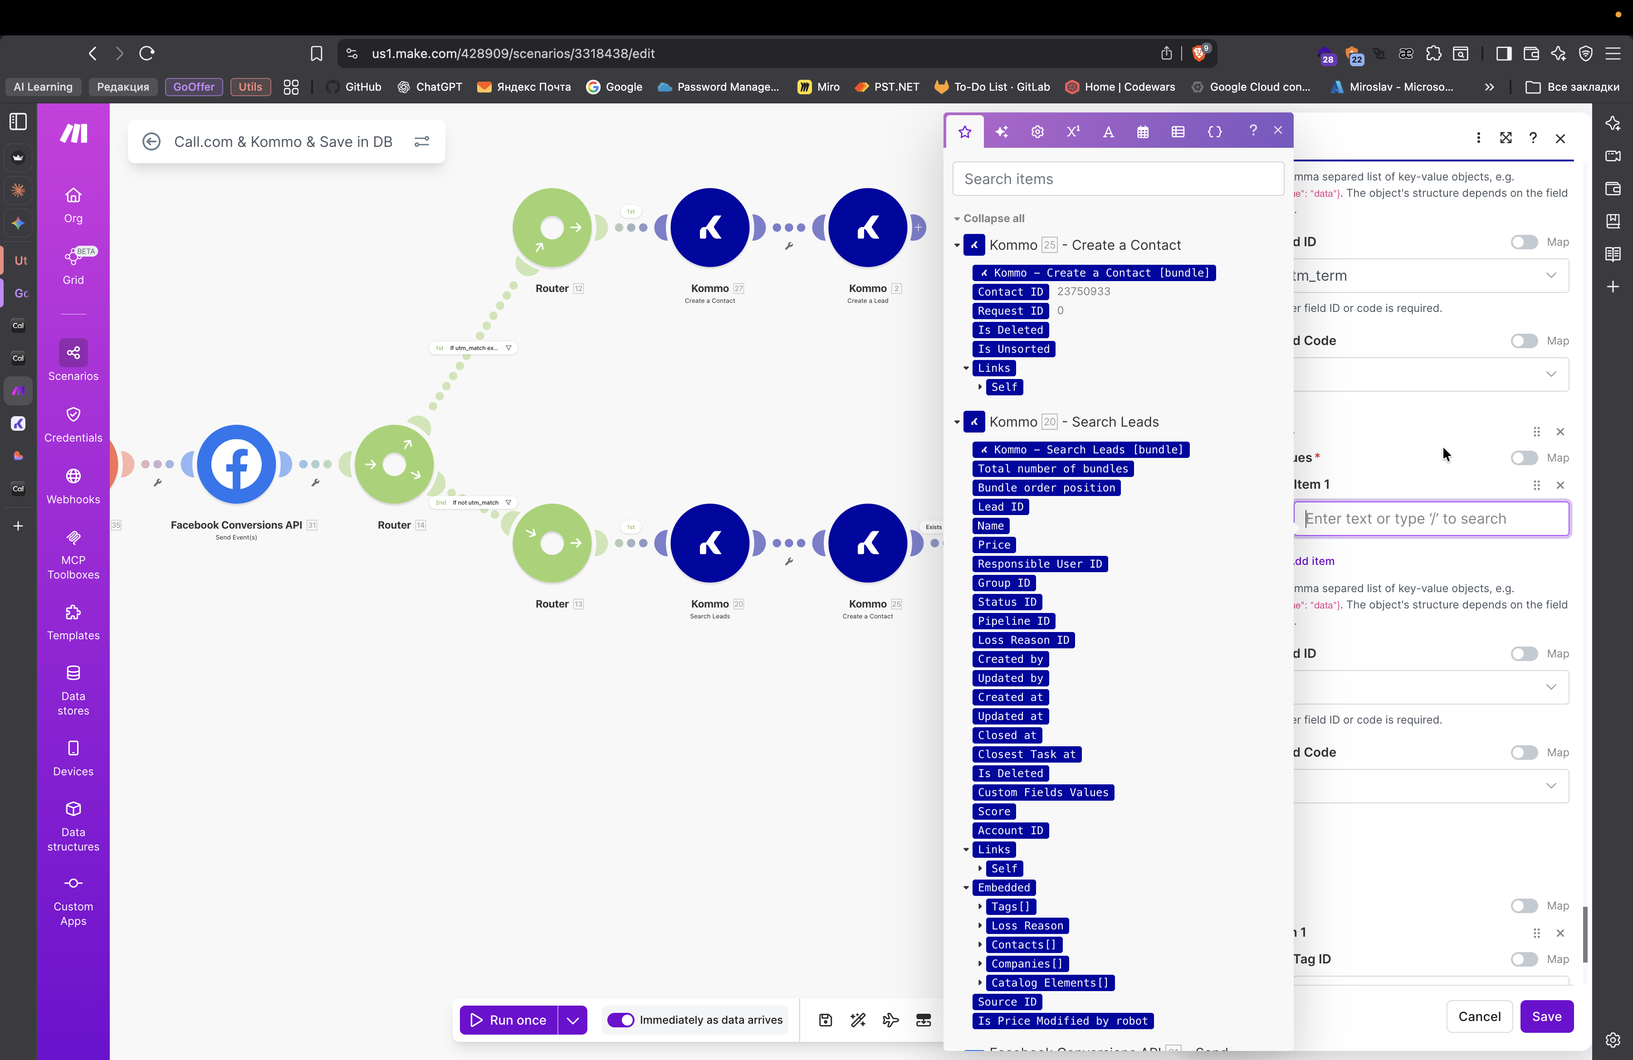Open Data stores in sidebar
Image resolution: width=1633 pixels, height=1060 pixels.
(73, 689)
